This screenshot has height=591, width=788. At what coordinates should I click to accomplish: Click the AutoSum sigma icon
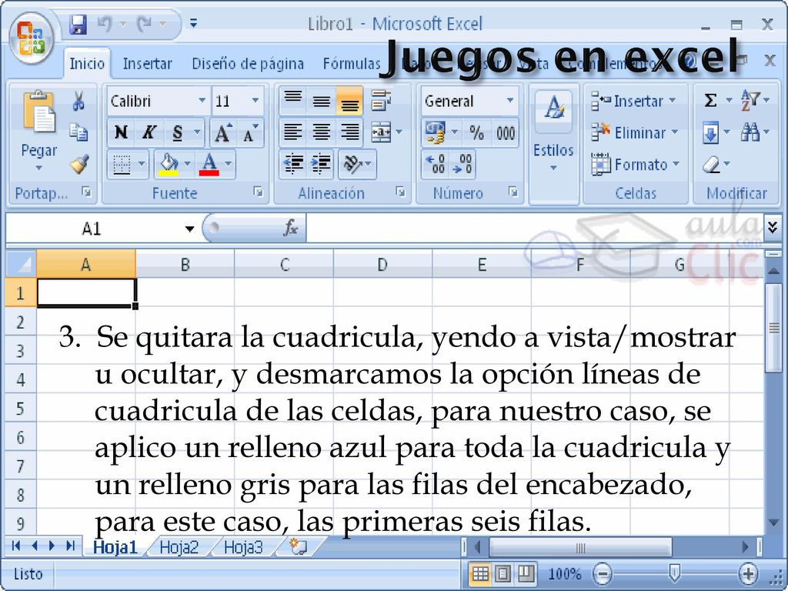click(710, 100)
